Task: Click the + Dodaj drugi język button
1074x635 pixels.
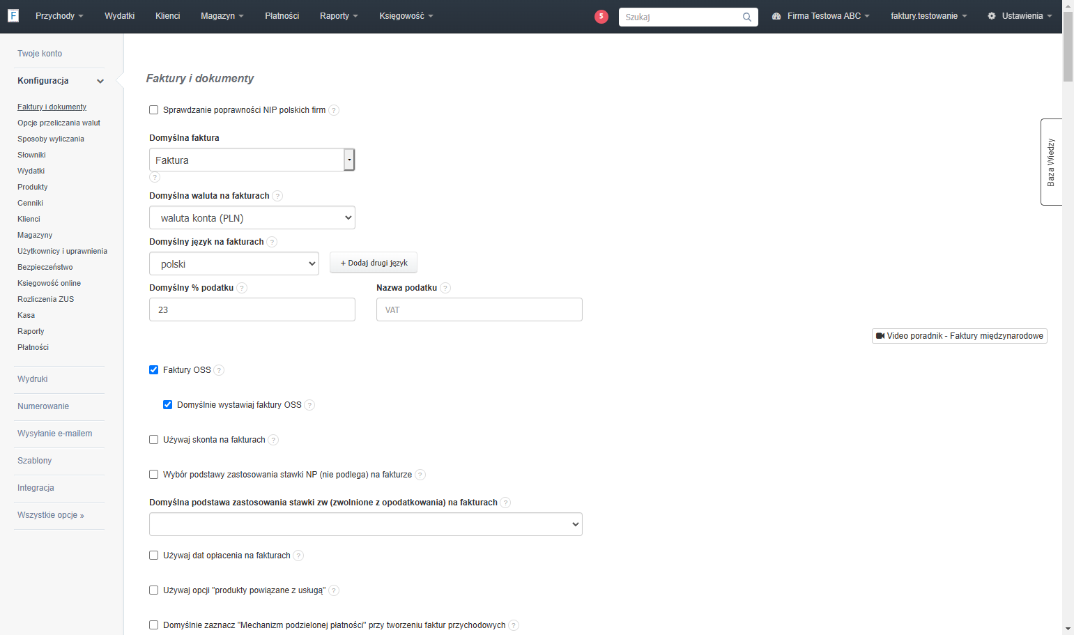Action: point(374,263)
